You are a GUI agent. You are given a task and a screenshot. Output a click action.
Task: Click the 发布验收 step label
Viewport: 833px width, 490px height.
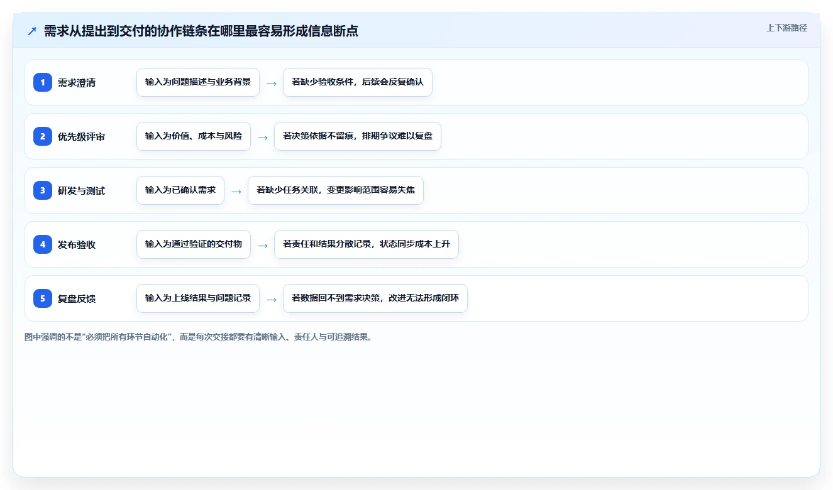coord(77,244)
